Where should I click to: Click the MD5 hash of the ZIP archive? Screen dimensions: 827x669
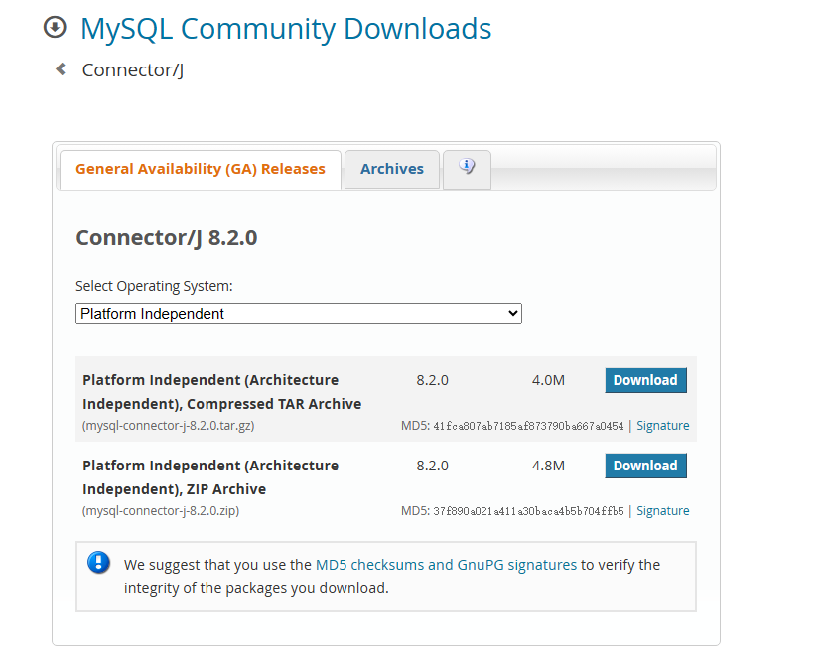528,511
